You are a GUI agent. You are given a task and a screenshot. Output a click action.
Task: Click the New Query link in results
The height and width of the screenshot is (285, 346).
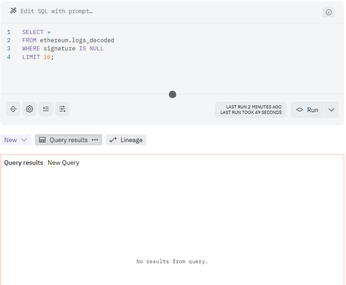64,163
